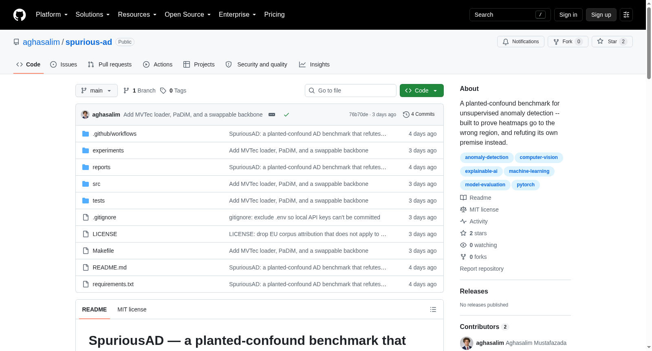Open the model-evaluation topic tag
This screenshot has width=652, height=351.
click(485, 185)
